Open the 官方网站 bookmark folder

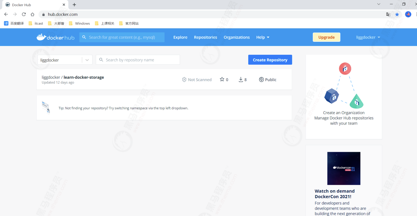129,23
